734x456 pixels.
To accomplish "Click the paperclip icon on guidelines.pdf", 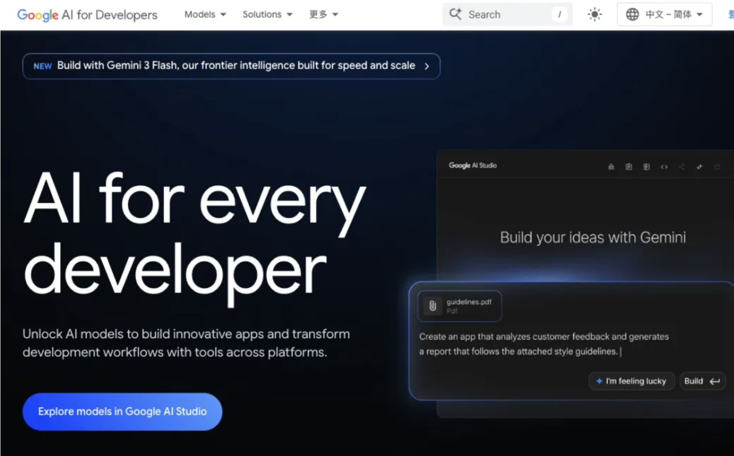I will pyautogui.click(x=433, y=306).
